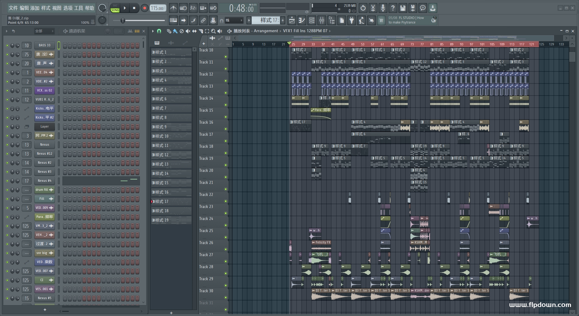This screenshot has height=316, width=579.
Task: Click the BASS 33 channel button
Action: tap(44, 45)
